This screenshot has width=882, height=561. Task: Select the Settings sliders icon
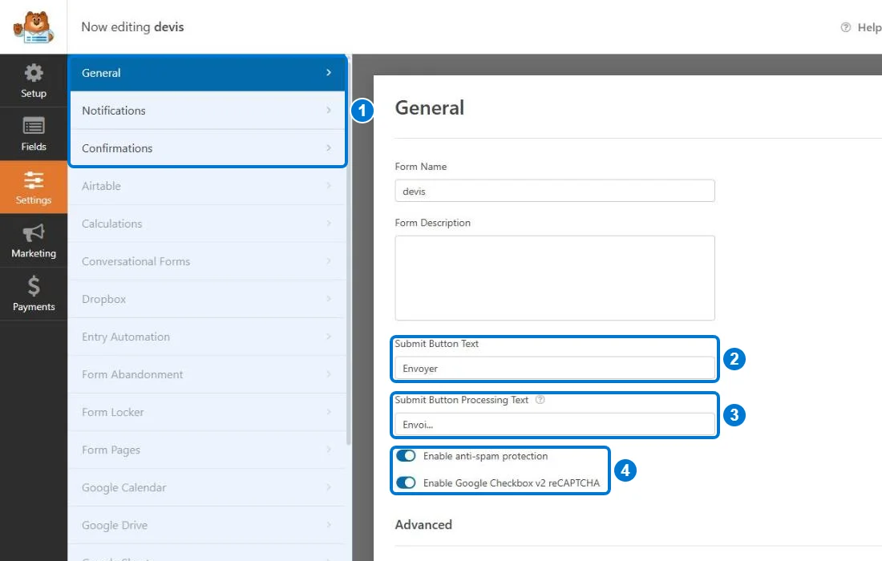34,180
